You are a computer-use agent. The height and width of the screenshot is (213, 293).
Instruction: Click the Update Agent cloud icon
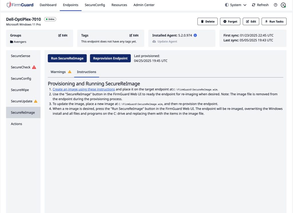pyautogui.click(x=154, y=41)
